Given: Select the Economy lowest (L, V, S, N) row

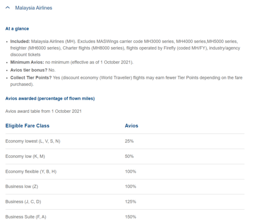Looking at the screenshot, I should pos(125,141).
